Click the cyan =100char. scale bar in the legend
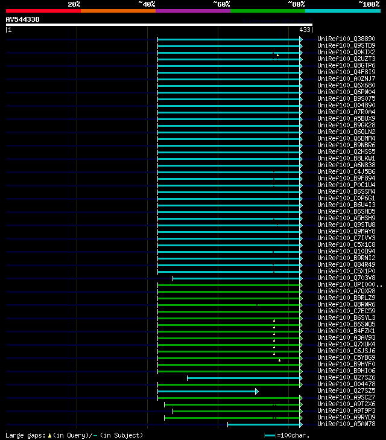The width and height of the screenshot is (386, 440). click(270, 436)
